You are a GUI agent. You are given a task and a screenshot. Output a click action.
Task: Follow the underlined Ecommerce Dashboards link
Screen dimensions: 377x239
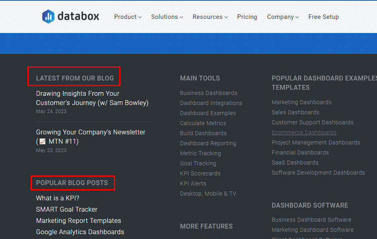tap(304, 133)
